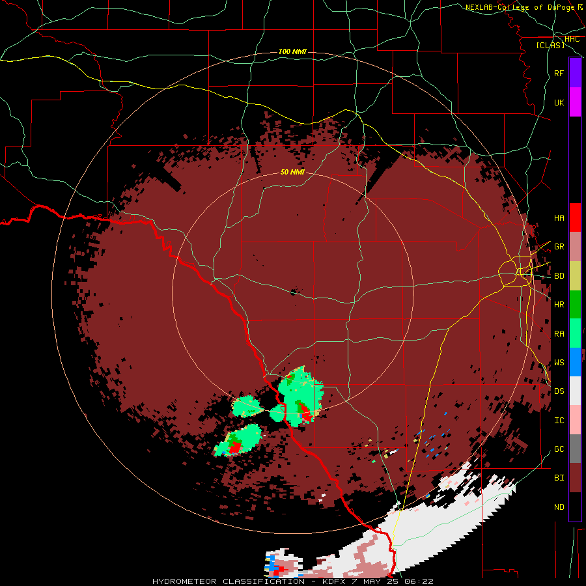
Task: Click the HYDROMETEOR CLASSIFICATION title text
Action: click(229, 581)
